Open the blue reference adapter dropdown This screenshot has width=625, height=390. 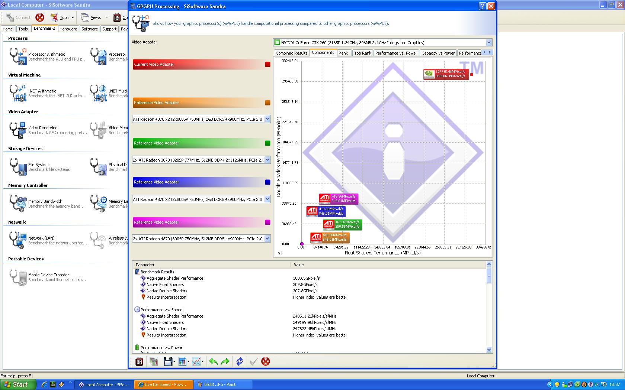(x=267, y=199)
